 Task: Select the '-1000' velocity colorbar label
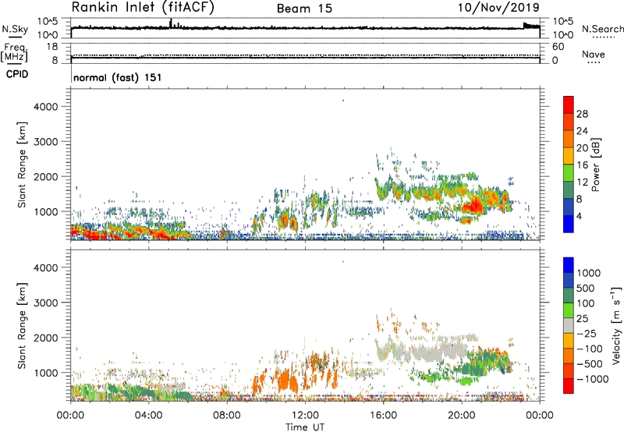pos(592,379)
